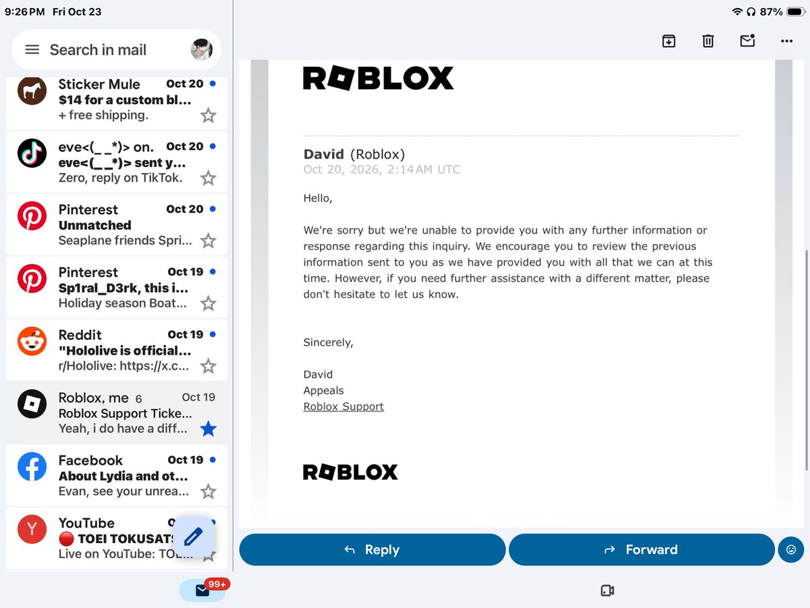Tap the Reddit sender avatar

[32, 341]
